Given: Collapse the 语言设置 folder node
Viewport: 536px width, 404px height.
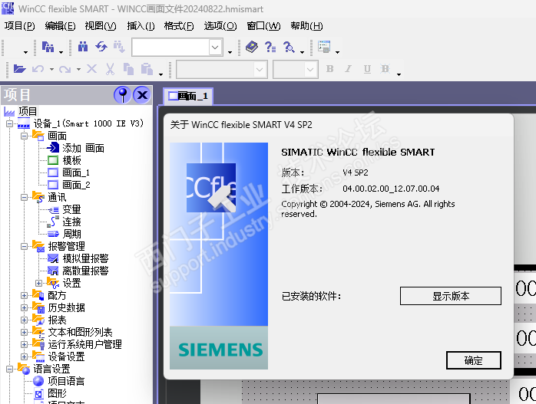Looking at the screenshot, I should tap(9, 370).
